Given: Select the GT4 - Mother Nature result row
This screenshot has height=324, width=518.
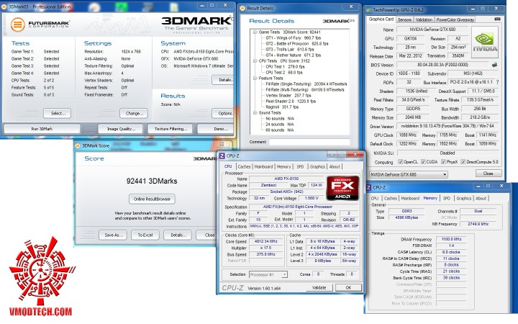Looking at the screenshot, I should pos(293,55).
